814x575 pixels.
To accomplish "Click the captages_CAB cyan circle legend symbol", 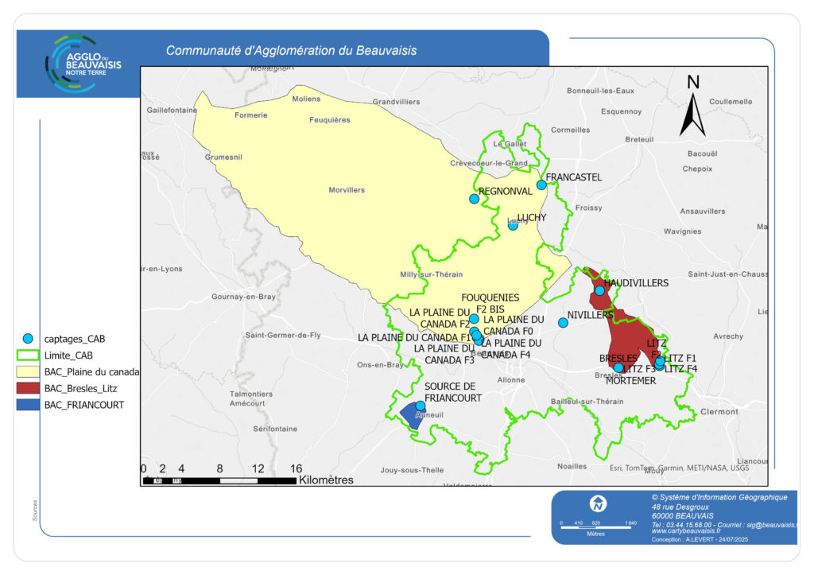I will pyautogui.click(x=28, y=338).
